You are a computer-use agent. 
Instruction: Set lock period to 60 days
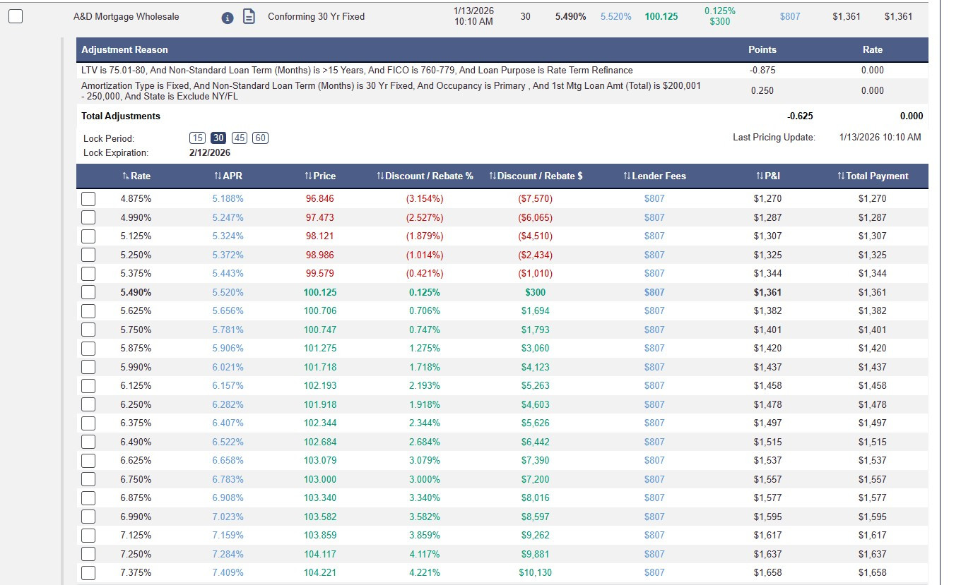point(261,138)
